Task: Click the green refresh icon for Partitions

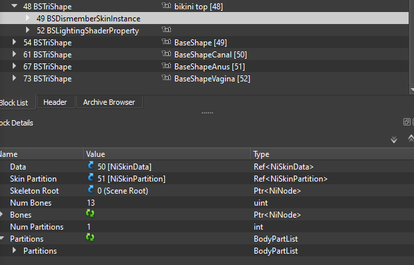Action: [x=90, y=237]
